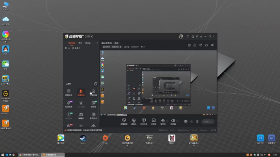Click the start-live button at bottom right
This screenshot has height=157, width=280.
208,121
